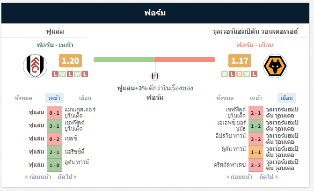Go to ถัดไป next page under Wolves

269,177
